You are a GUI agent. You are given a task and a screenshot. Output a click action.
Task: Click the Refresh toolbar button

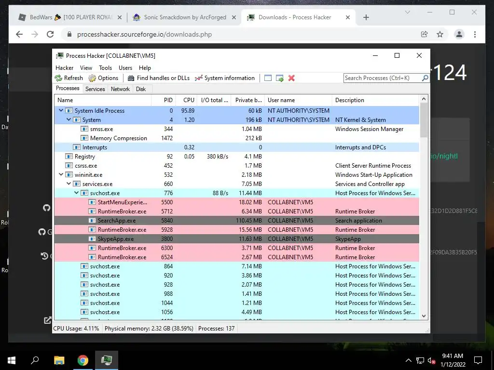pos(69,78)
